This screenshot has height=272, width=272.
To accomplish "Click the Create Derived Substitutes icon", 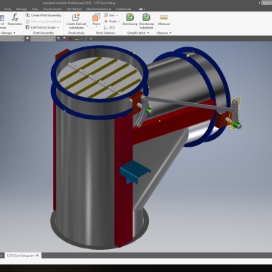I will (76, 21).
